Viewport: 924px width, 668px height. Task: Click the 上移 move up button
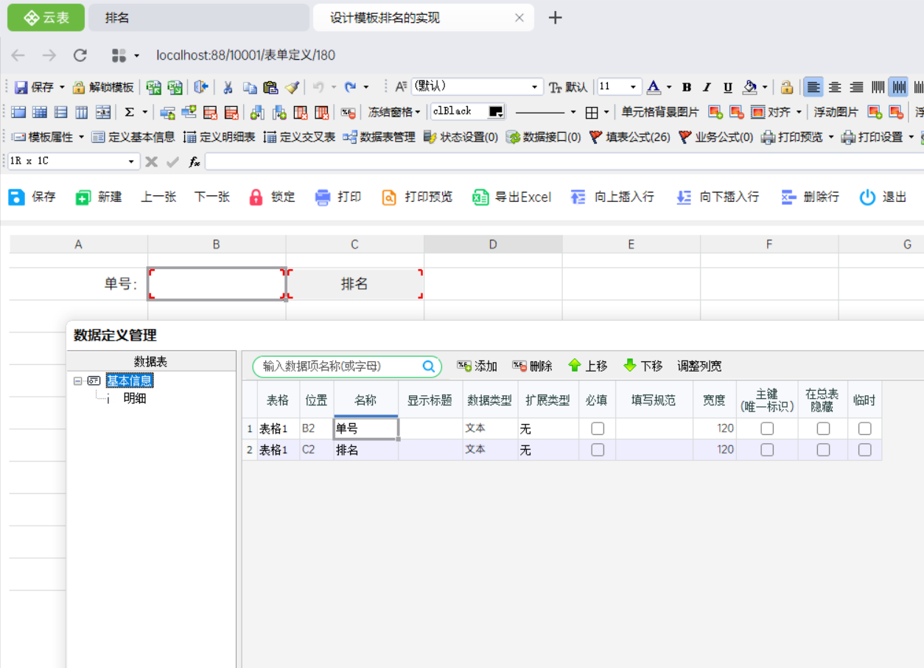(x=588, y=366)
